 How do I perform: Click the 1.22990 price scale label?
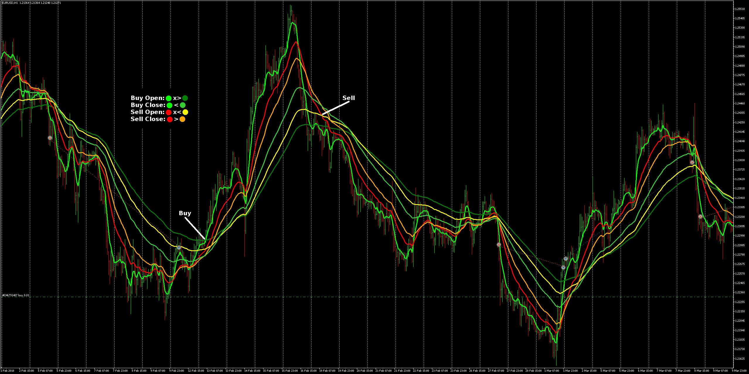(740, 236)
